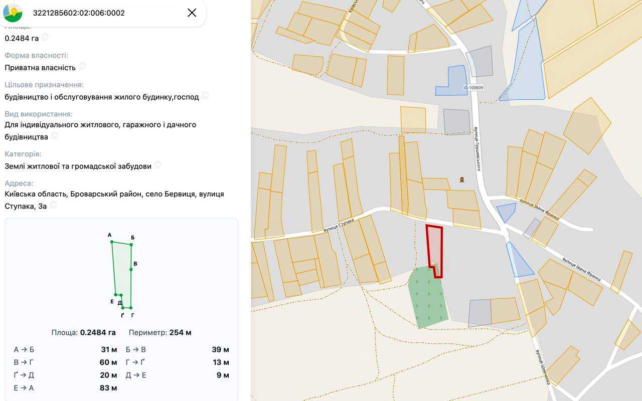Click the green hill logo icon
The width and height of the screenshot is (642, 401).
[13, 13]
